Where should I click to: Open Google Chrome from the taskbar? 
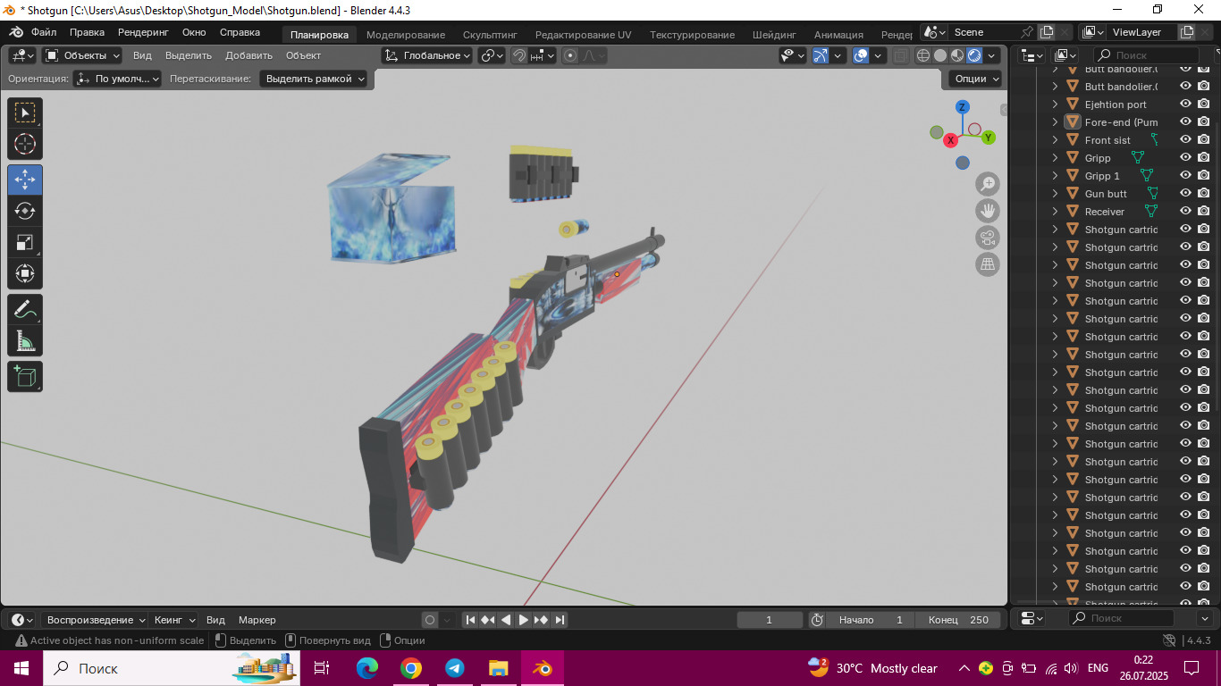pos(410,668)
